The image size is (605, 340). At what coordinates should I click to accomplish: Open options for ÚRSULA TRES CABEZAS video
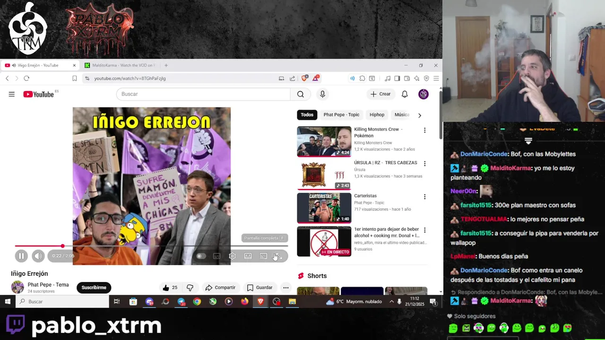click(424, 163)
